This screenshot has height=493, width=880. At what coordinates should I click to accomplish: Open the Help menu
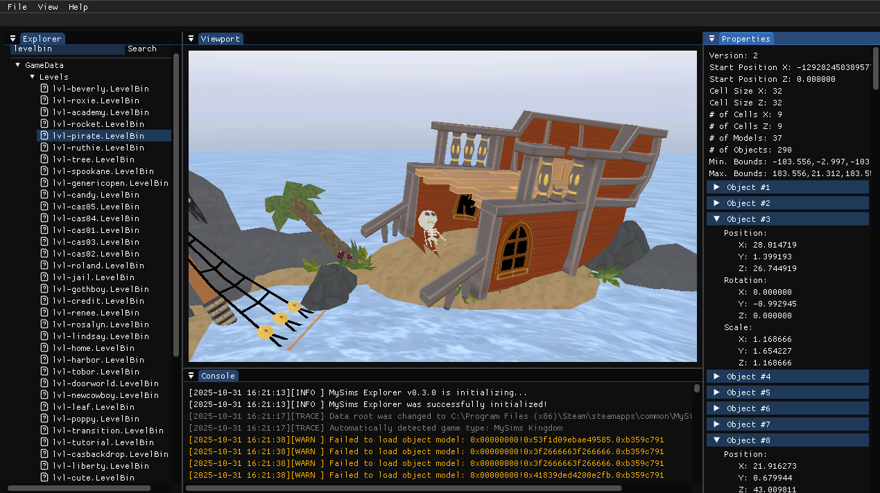(78, 7)
